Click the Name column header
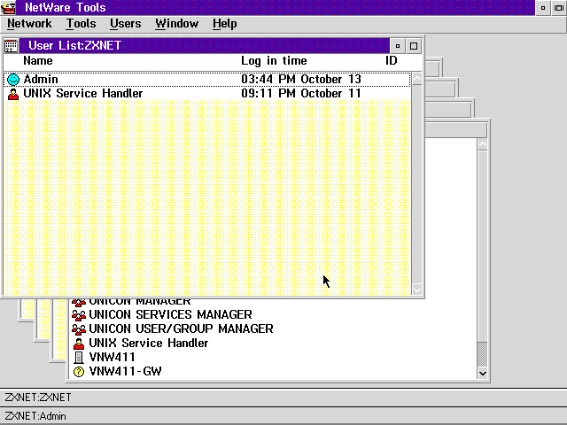Screen dimensions: 567x425 click(38, 61)
